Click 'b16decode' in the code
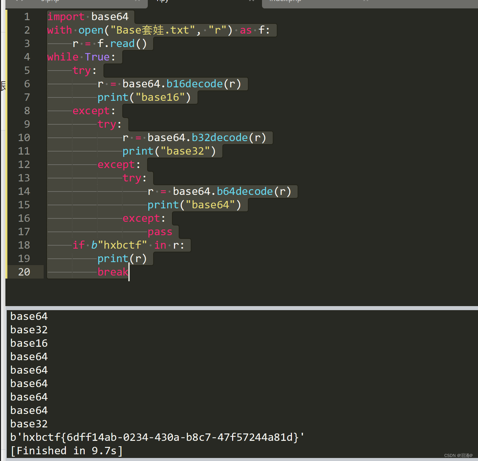 coord(195,84)
